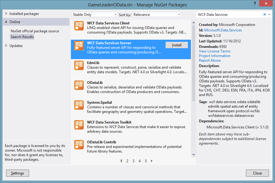Collapse the Online section

click(x=6, y=22)
